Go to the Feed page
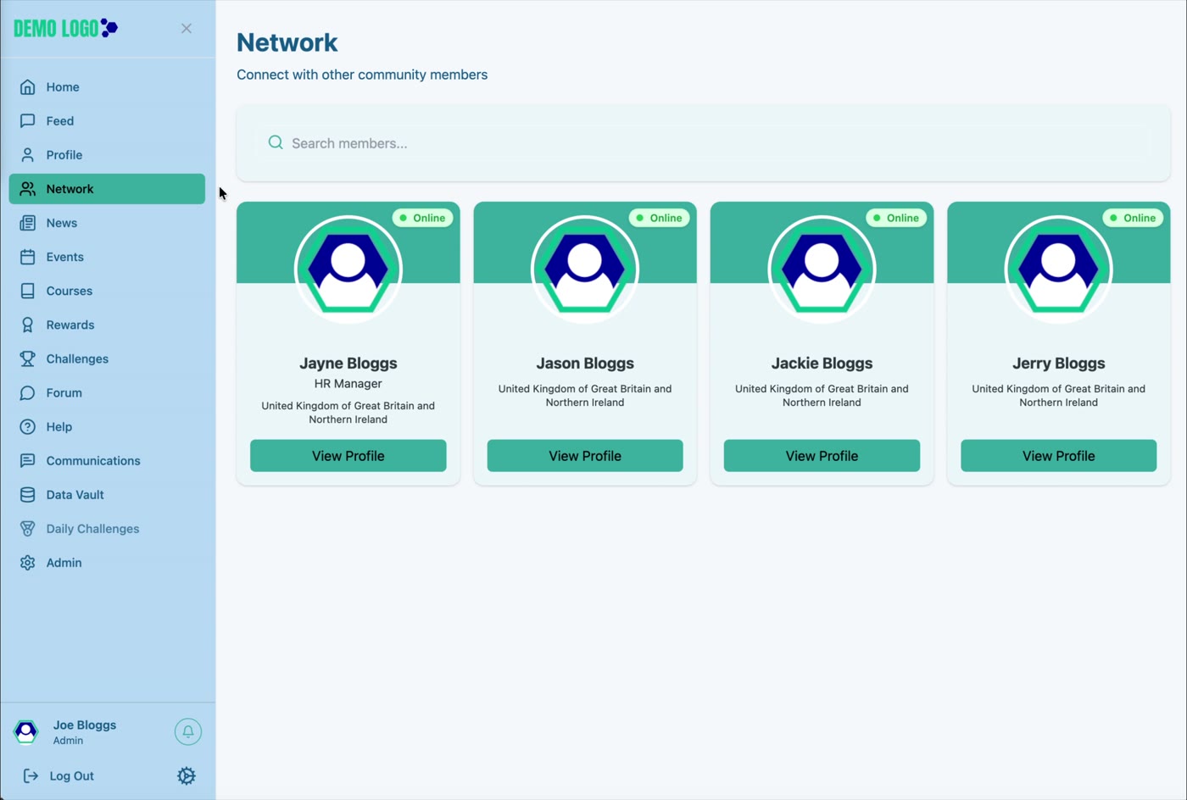 point(107,121)
